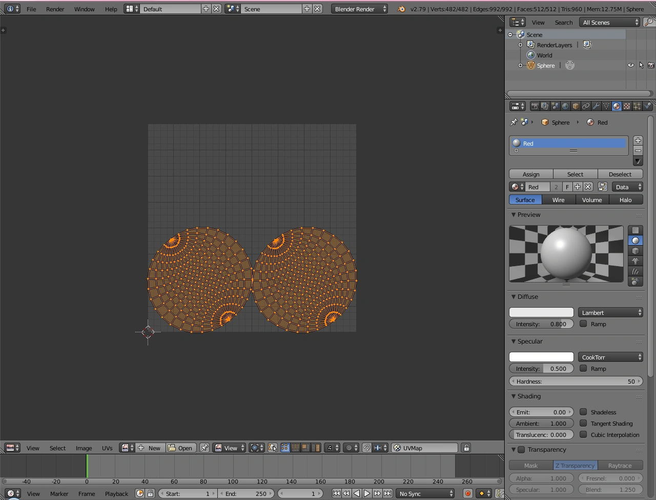Screen dimensions: 656x500
Task: Open the Particles properties tab icon
Action: point(637,106)
